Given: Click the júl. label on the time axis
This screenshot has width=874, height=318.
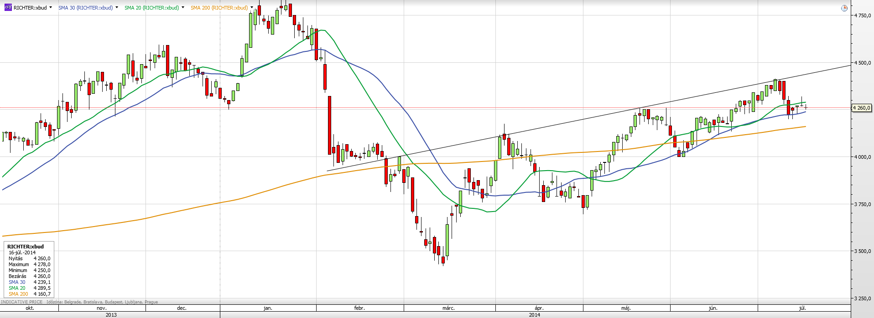Looking at the screenshot, I should (802, 308).
